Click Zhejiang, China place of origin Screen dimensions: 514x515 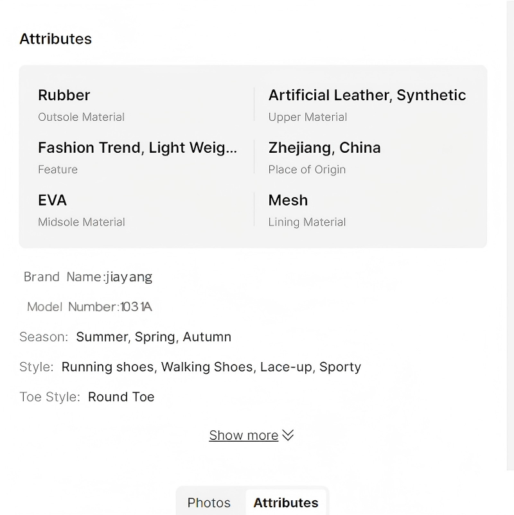click(x=324, y=148)
